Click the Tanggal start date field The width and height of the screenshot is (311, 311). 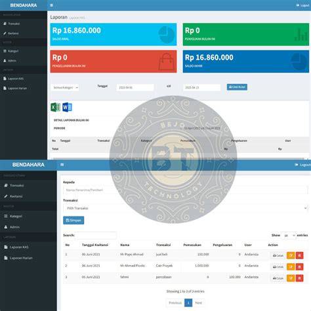(x=135, y=87)
